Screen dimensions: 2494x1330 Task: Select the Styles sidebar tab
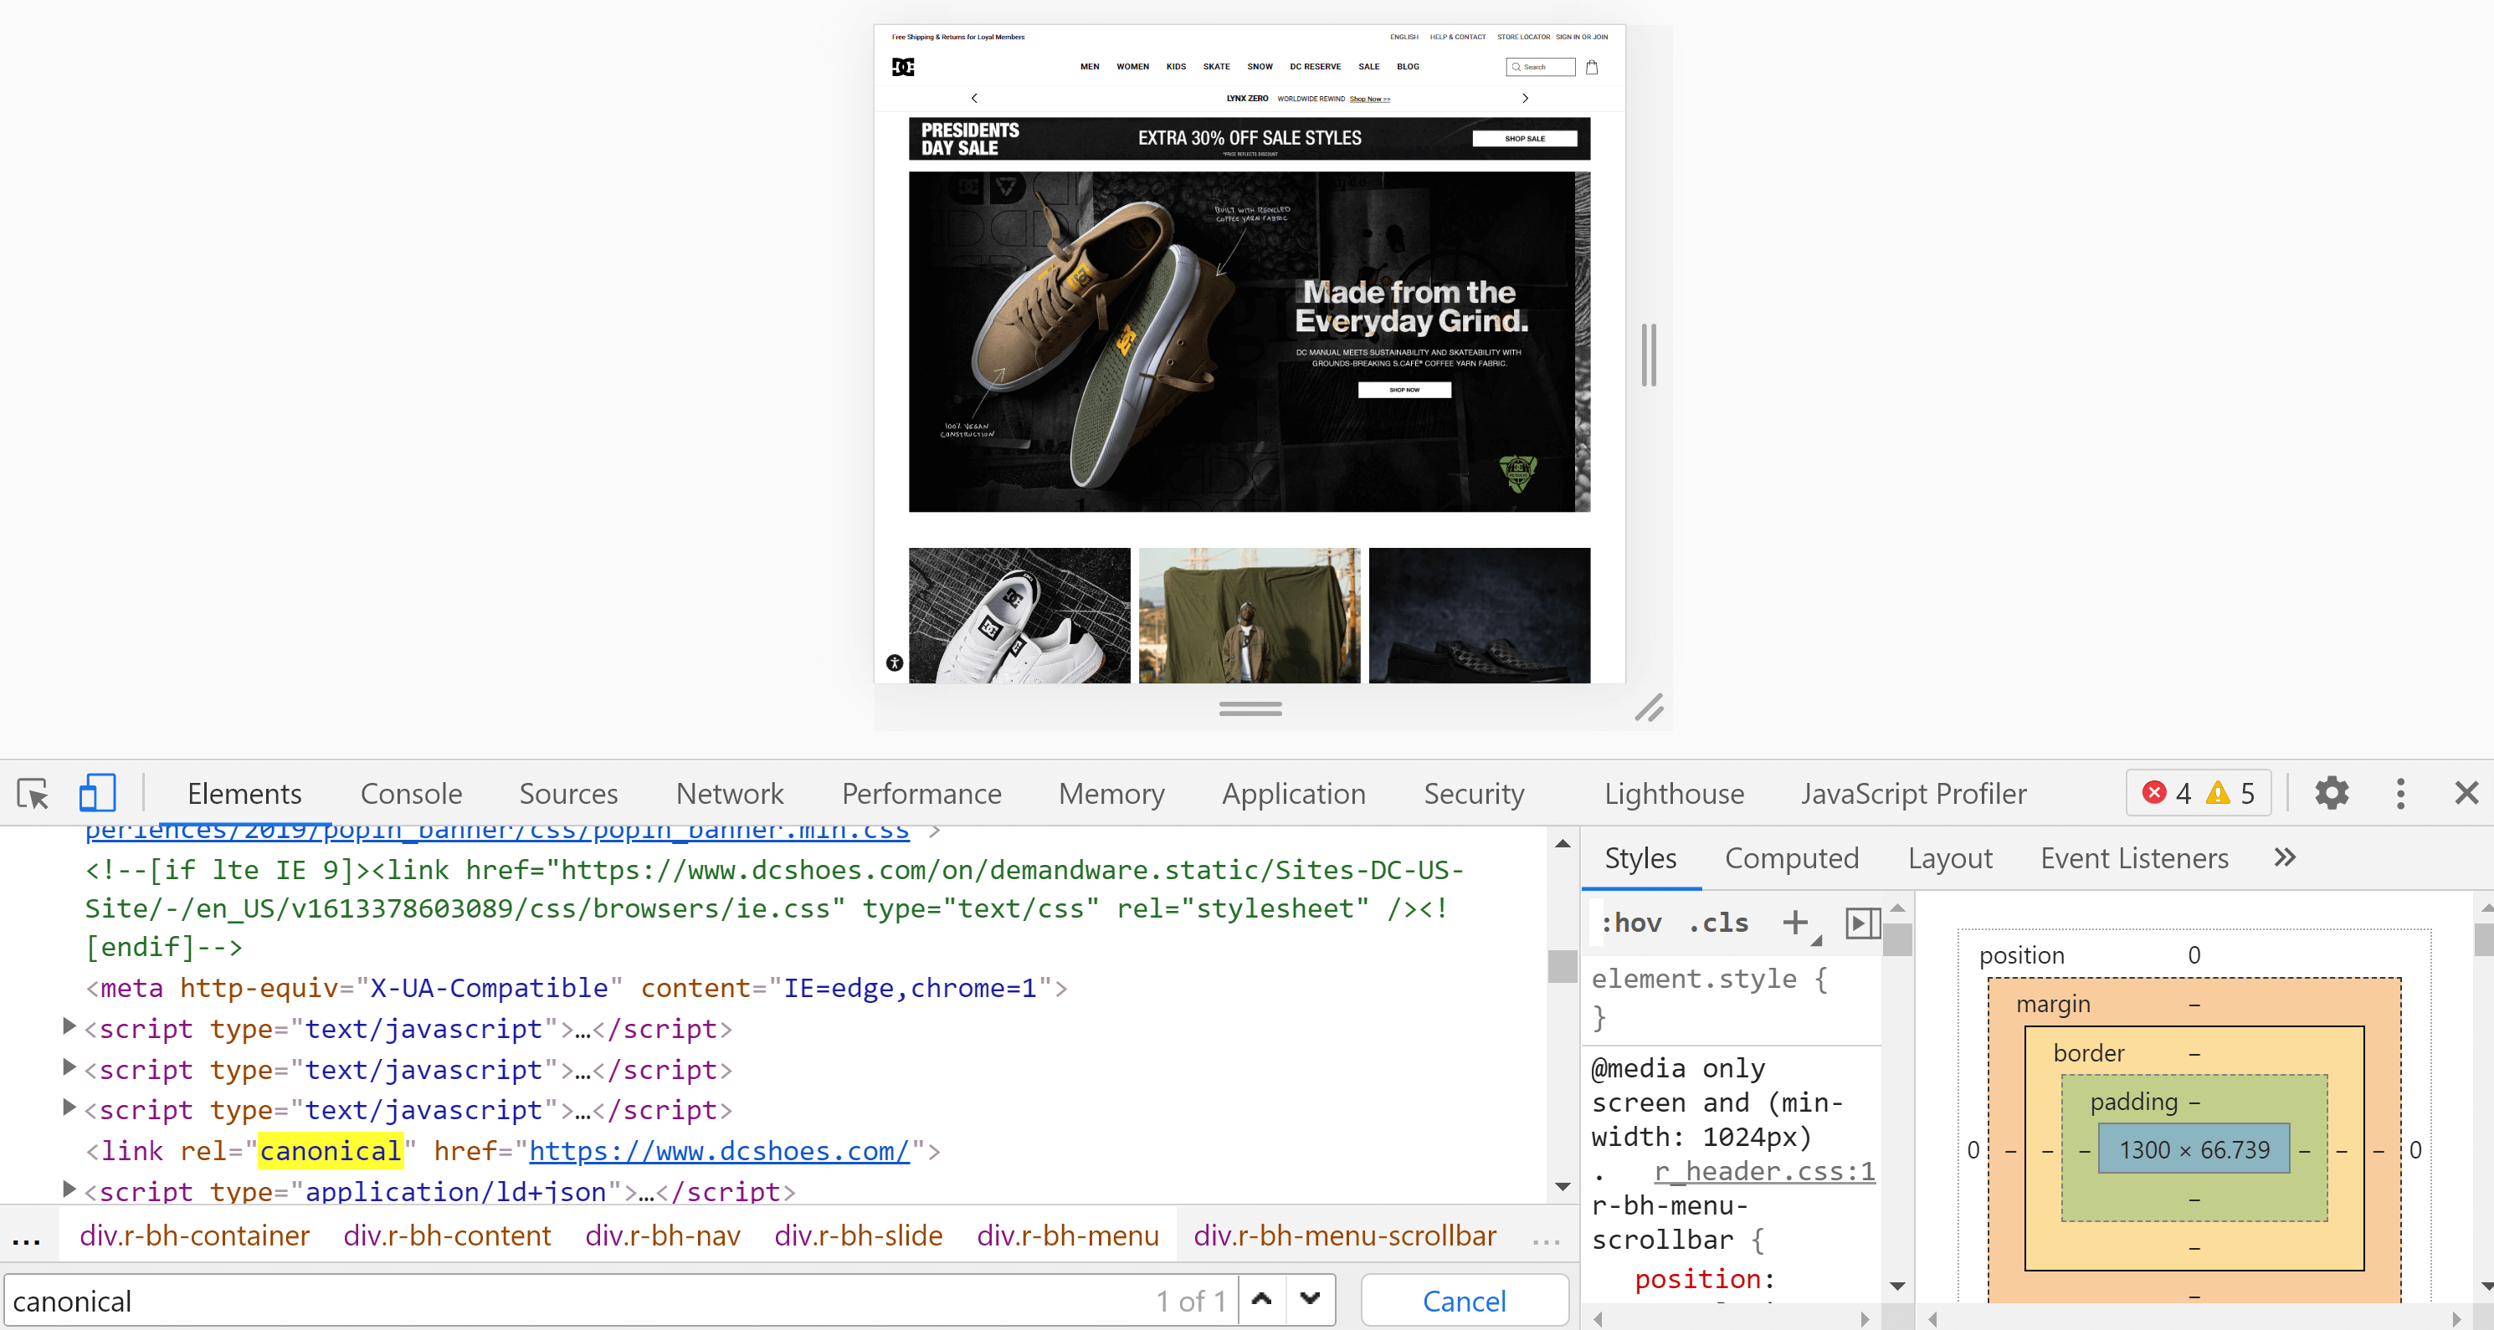(1640, 857)
